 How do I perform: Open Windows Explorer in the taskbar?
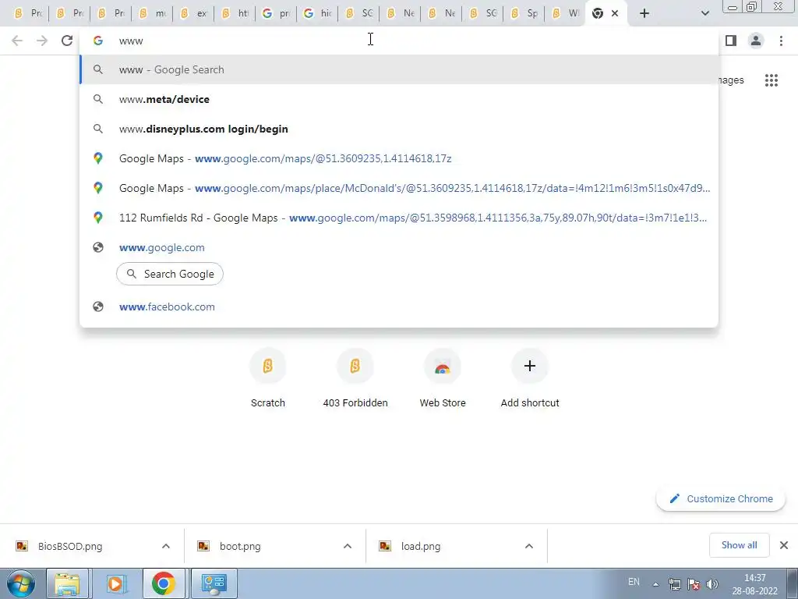click(x=68, y=583)
